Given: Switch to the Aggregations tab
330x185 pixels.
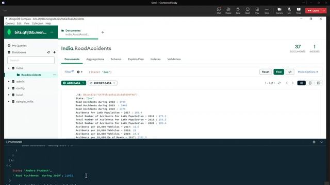Looking at the screenshot, I should [x=95, y=59].
